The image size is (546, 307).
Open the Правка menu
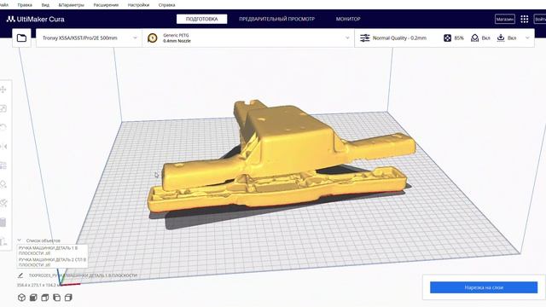pyautogui.click(x=25, y=5)
